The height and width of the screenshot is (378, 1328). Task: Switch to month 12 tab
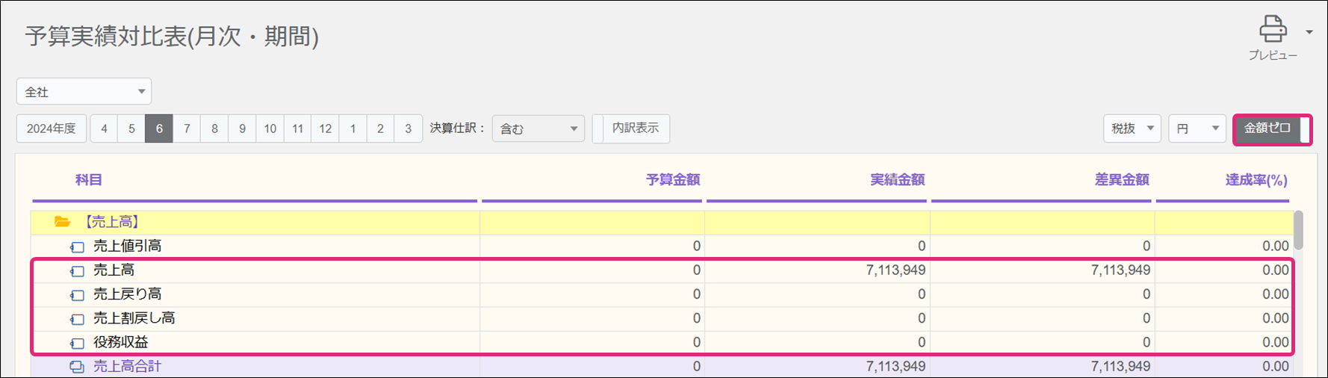click(x=325, y=128)
